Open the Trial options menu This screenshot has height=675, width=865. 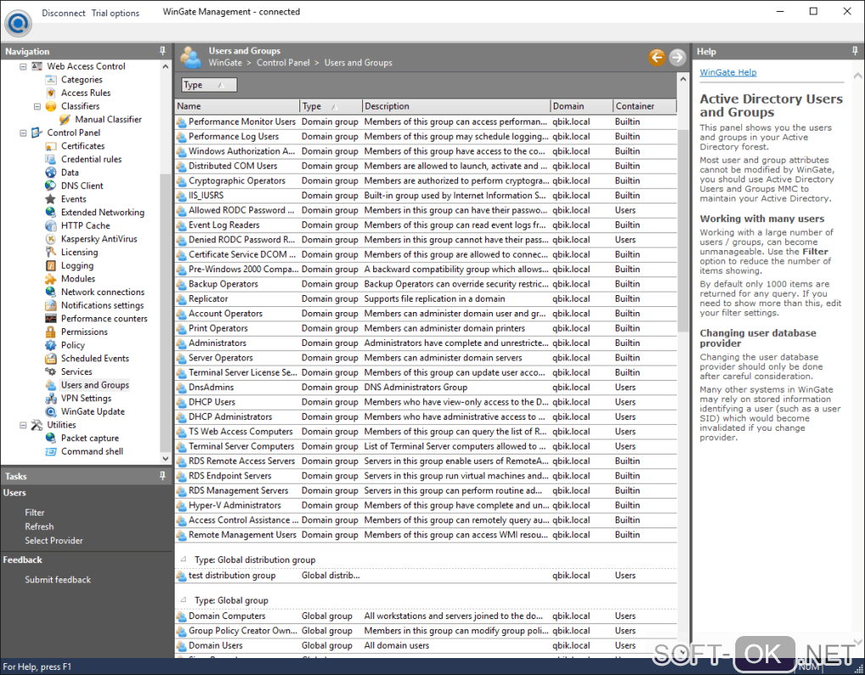[x=115, y=14]
